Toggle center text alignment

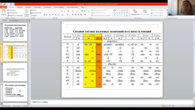tap(75, 15)
